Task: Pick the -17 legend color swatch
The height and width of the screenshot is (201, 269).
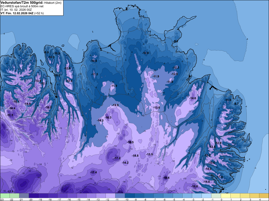Action: pos(62,196)
